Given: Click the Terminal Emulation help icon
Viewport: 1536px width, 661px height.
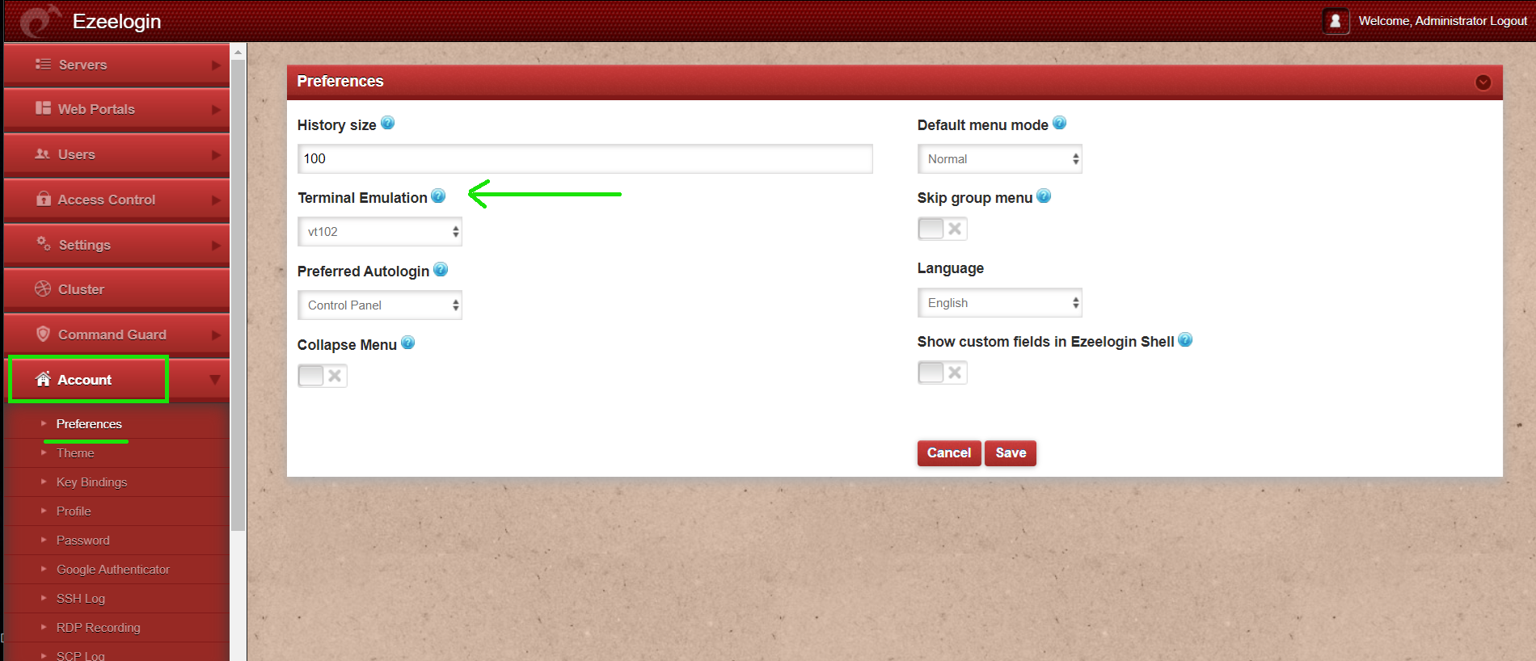Looking at the screenshot, I should 438,196.
